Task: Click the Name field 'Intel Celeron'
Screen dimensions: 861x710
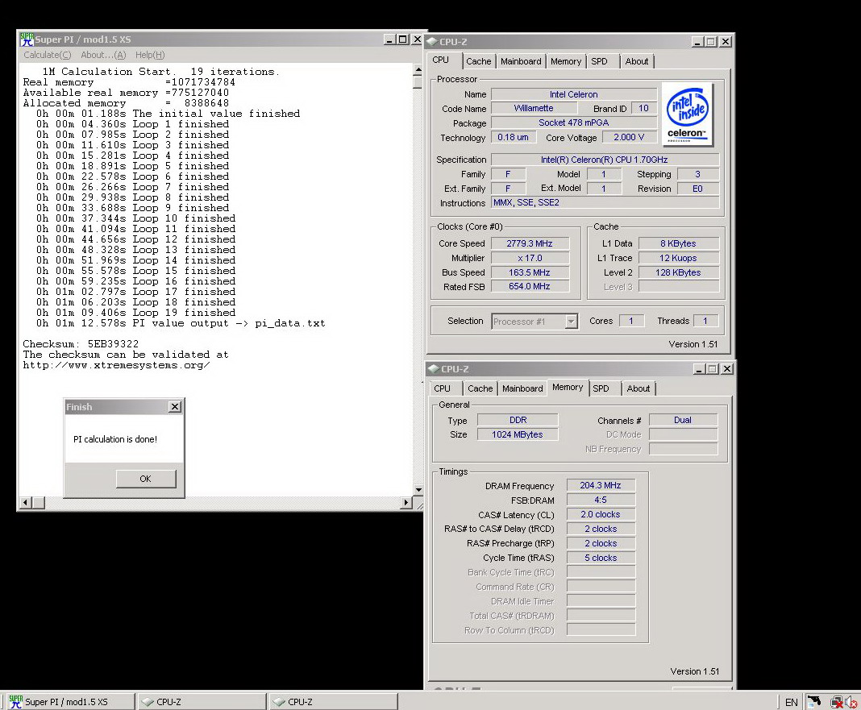Action: [x=574, y=94]
